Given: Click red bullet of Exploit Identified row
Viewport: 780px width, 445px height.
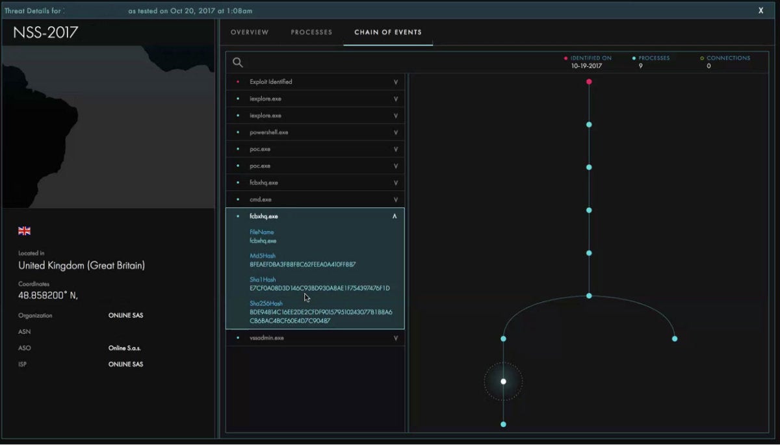Looking at the screenshot, I should tap(239, 82).
